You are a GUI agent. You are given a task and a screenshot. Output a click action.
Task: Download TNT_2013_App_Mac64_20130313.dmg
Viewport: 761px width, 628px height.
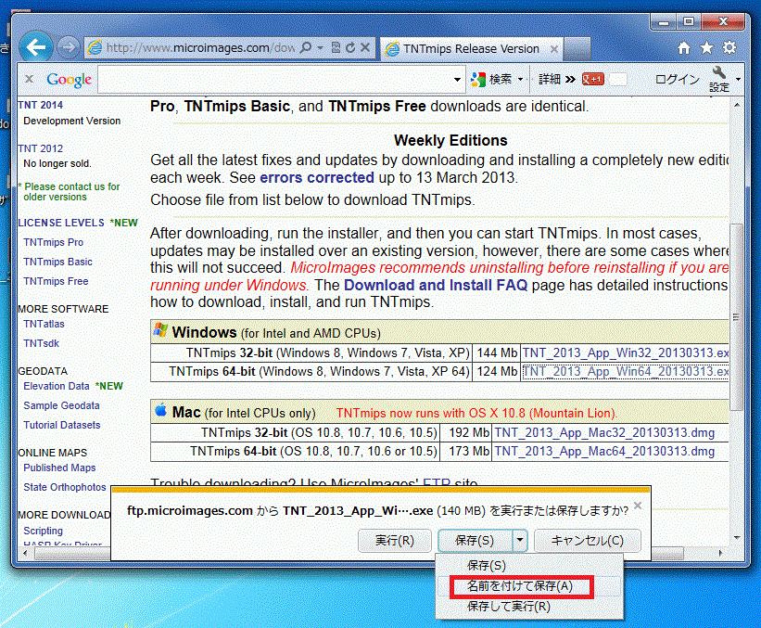pos(604,451)
